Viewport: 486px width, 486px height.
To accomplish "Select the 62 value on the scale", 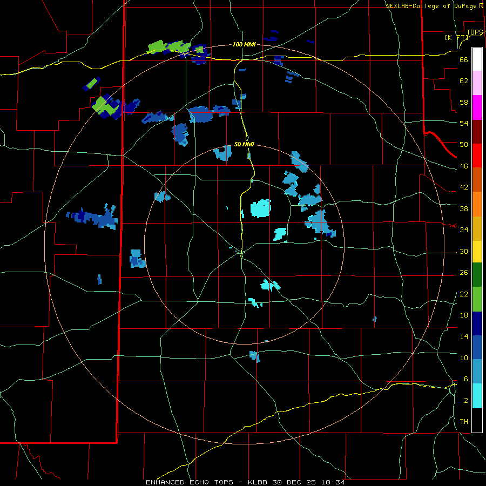I will point(464,80).
